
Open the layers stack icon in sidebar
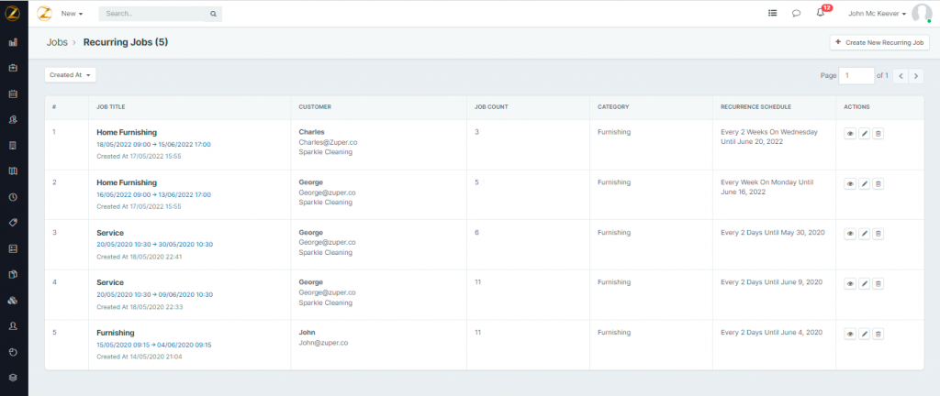pyautogui.click(x=13, y=378)
